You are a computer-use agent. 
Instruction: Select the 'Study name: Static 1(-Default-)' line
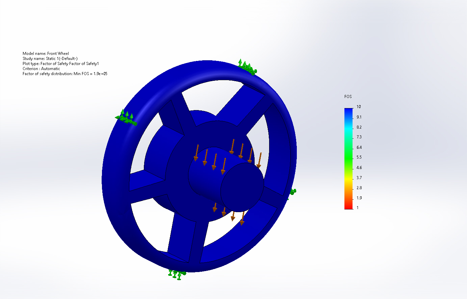pyautogui.click(x=50, y=59)
